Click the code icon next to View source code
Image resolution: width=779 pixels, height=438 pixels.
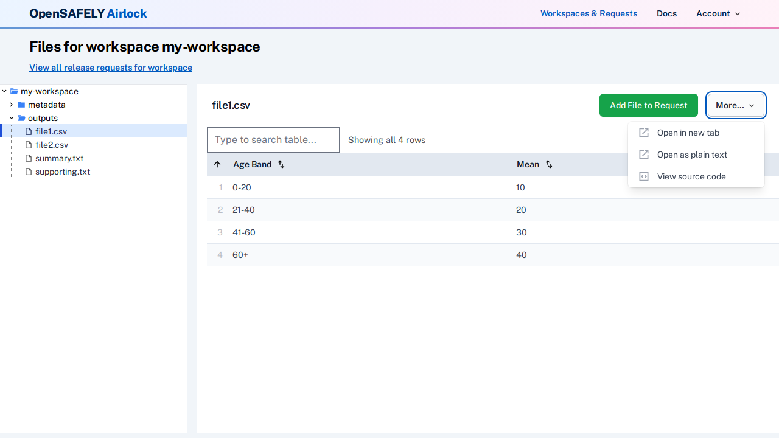coord(643,176)
